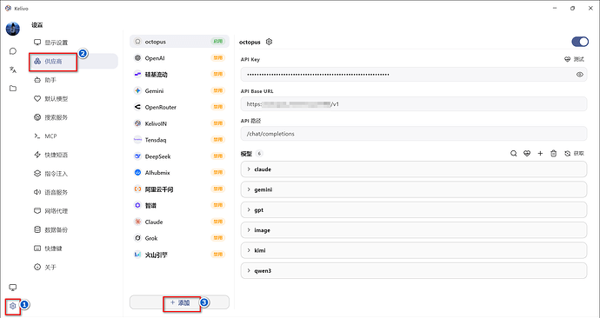Click the heart-pulse icon beside model search

click(x=527, y=153)
